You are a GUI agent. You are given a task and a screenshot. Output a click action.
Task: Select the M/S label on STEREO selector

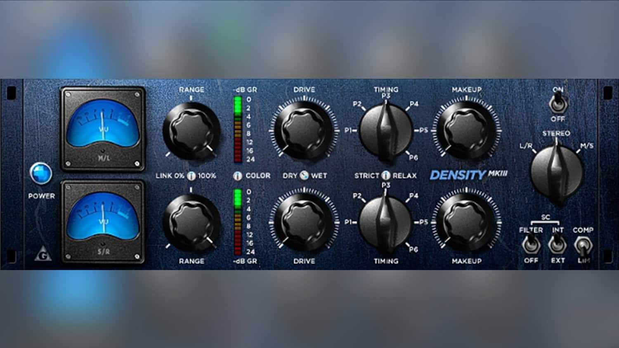pos(587,146)
